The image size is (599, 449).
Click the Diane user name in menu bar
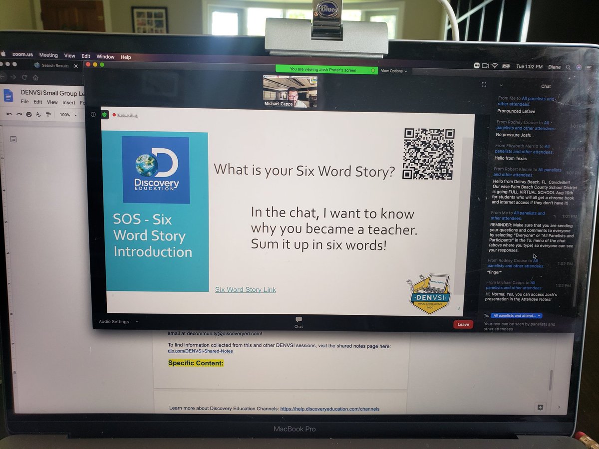coord(555,66)
